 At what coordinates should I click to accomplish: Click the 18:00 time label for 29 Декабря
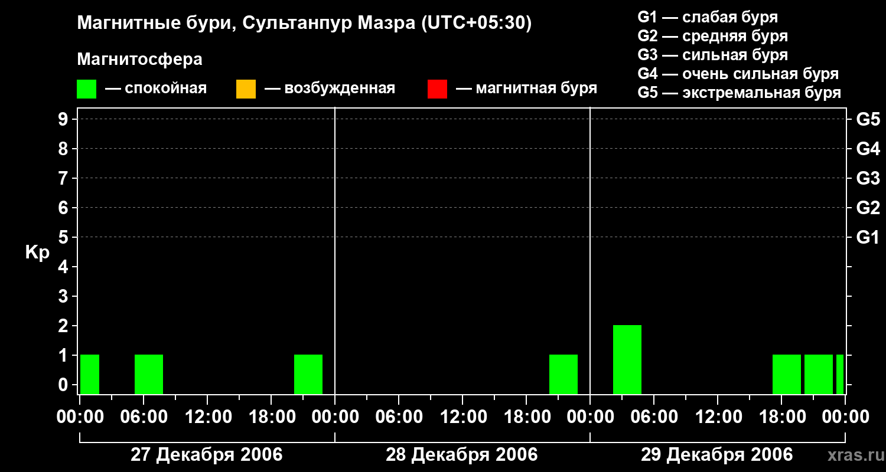coord(781,417)
